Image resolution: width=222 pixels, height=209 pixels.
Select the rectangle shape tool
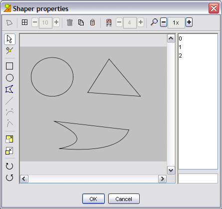pyautogui.click(x=9, y=66)
